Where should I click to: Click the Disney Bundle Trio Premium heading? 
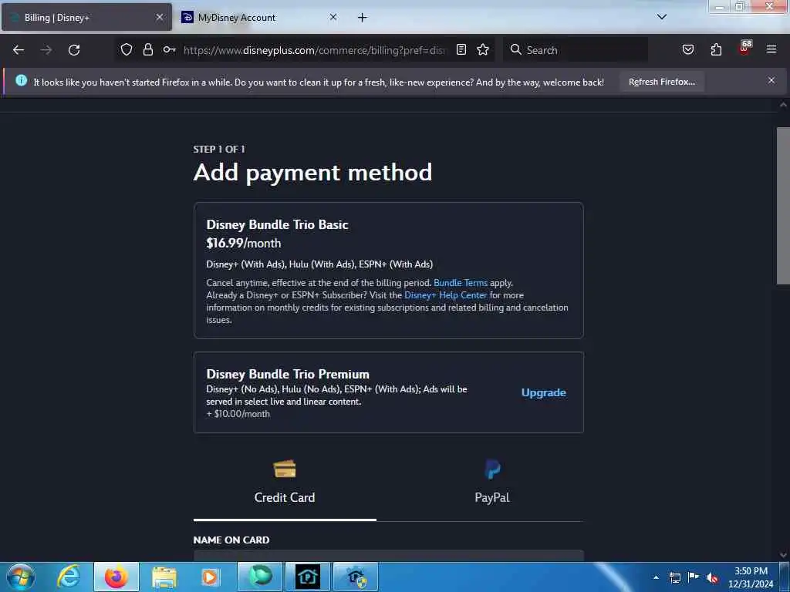click(x=288, y=374)
